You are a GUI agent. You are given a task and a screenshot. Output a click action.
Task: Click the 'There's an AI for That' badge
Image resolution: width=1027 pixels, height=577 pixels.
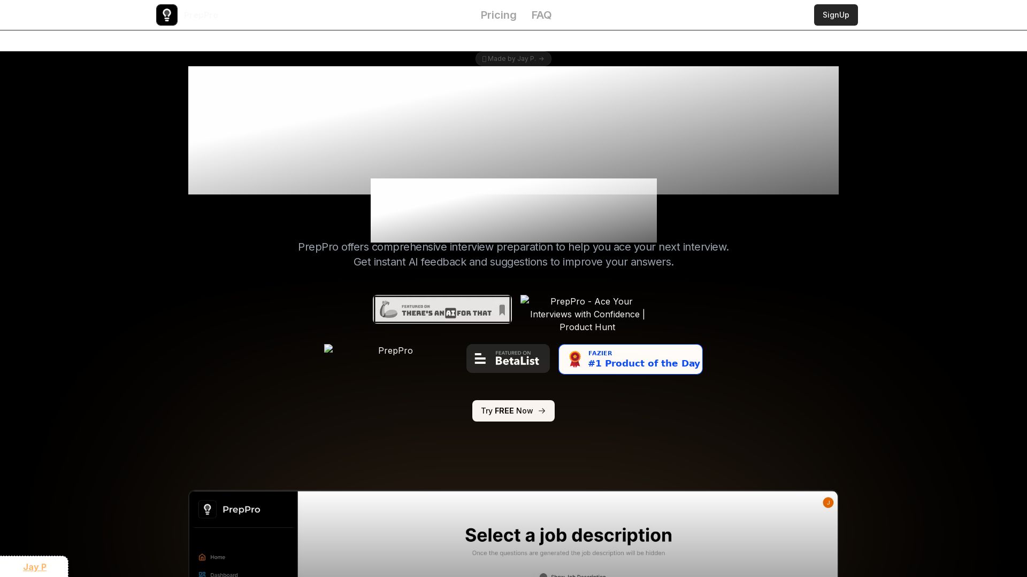pyautogui.click(x=442, y=309)
